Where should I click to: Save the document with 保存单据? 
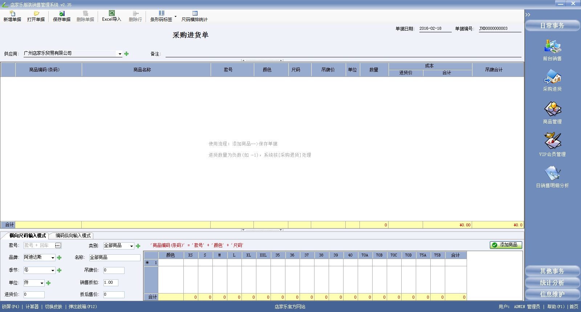(x=62, y=16)
